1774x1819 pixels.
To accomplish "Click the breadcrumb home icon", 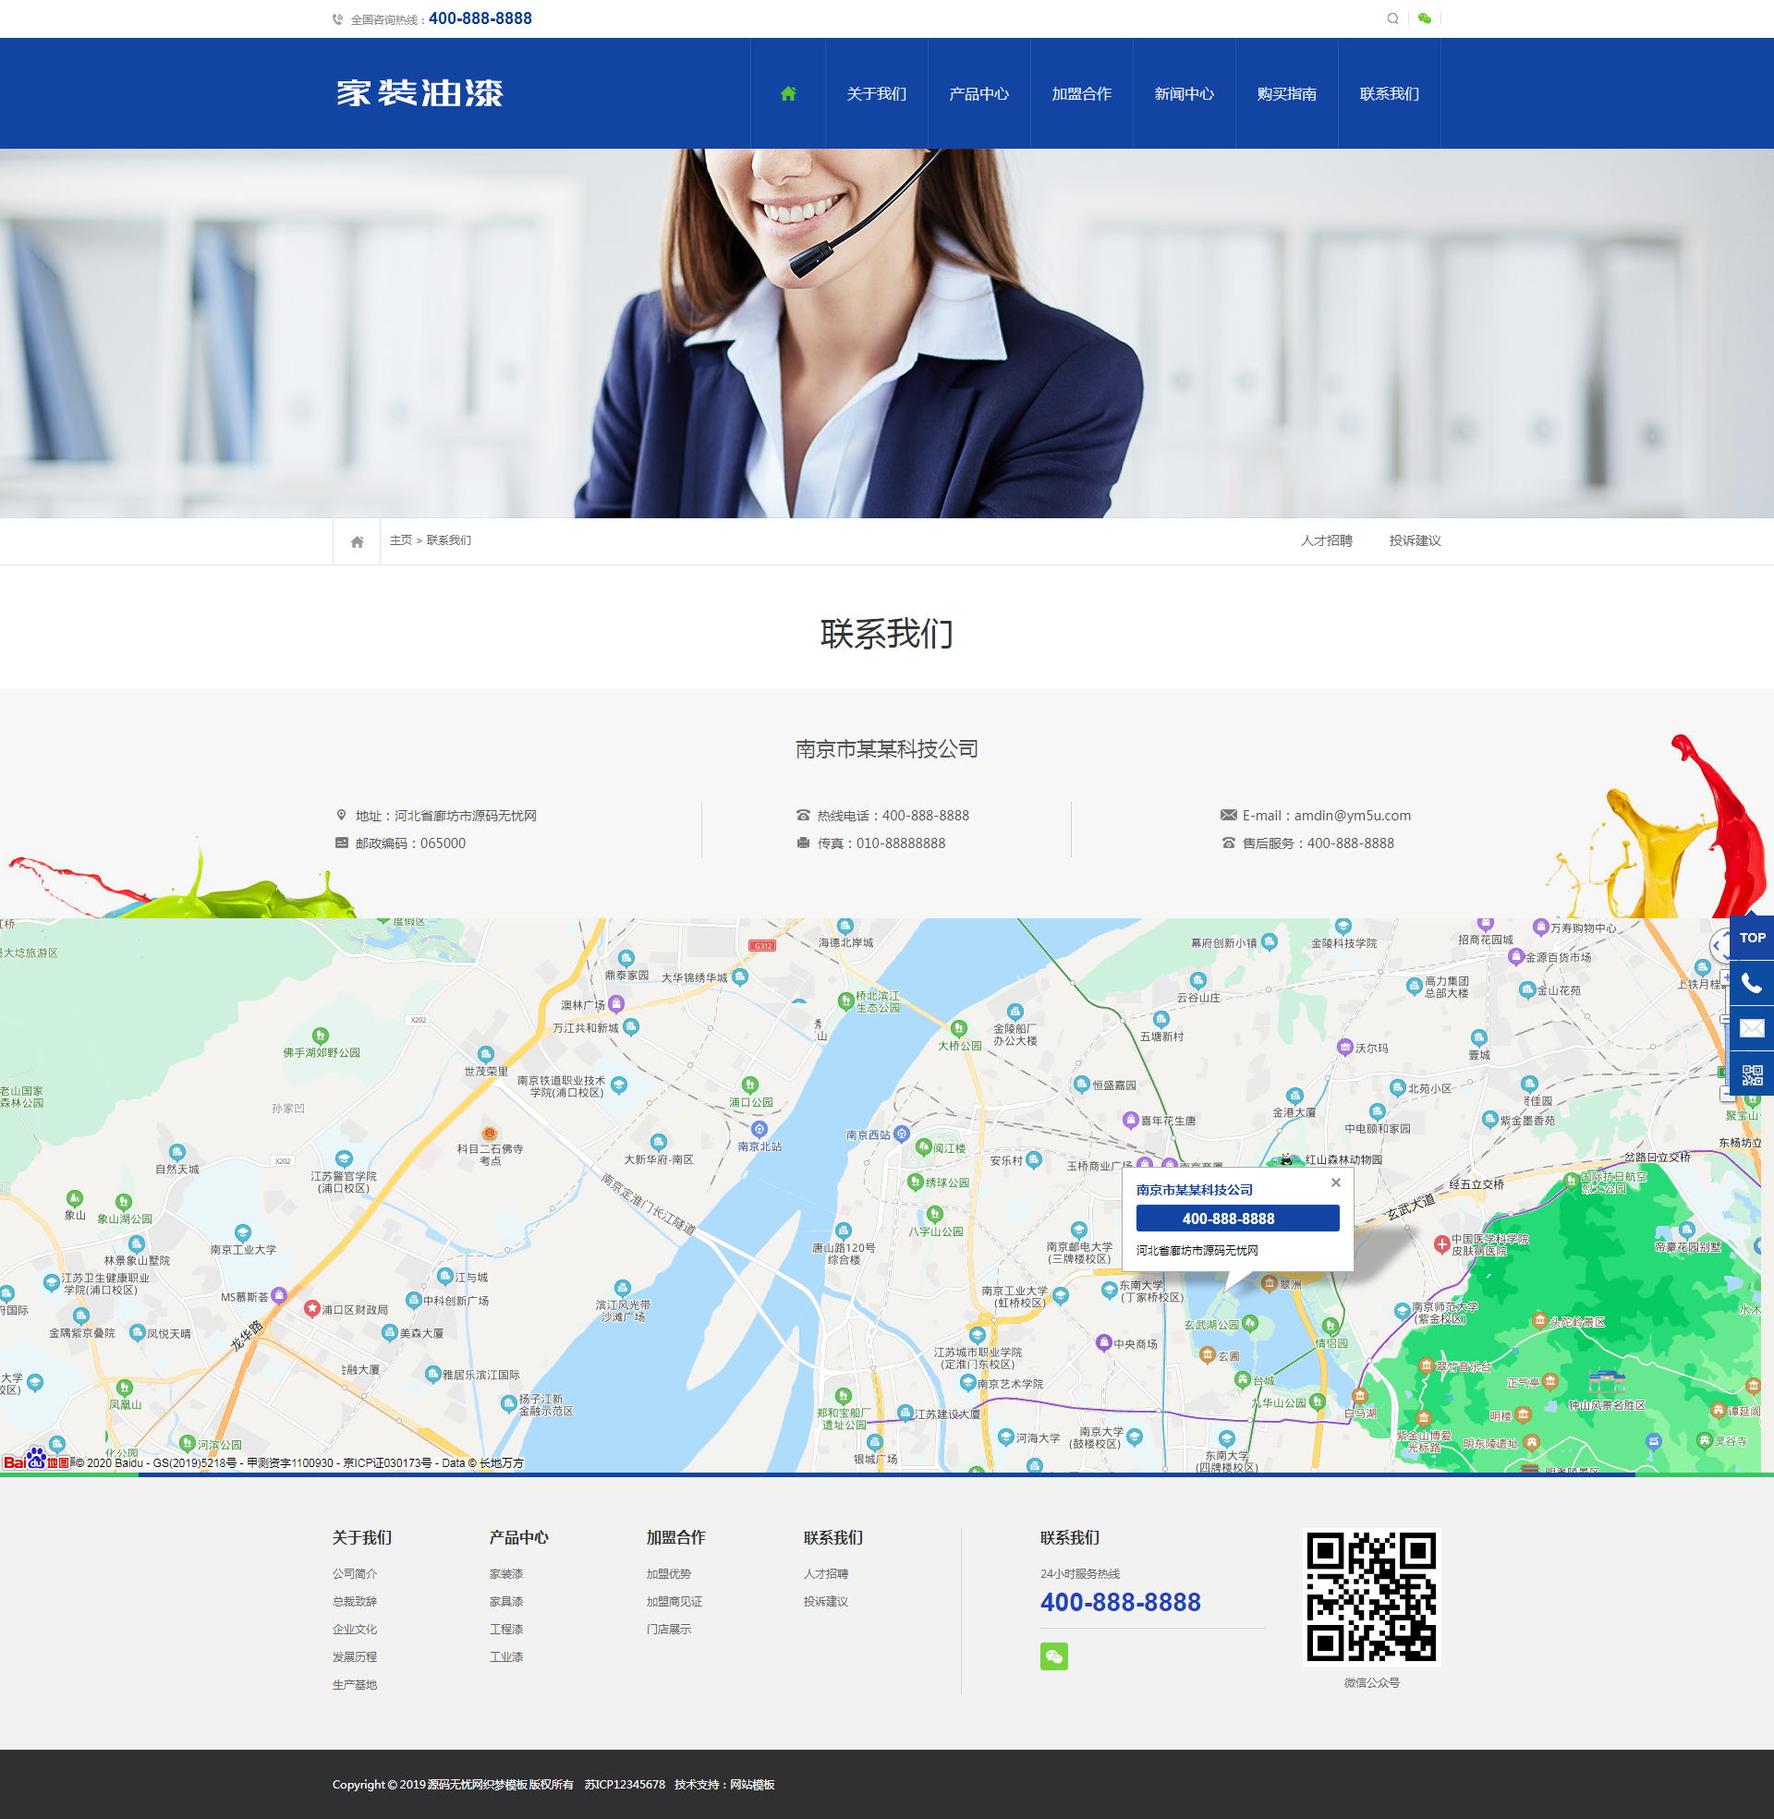I will tap(357, 542).
